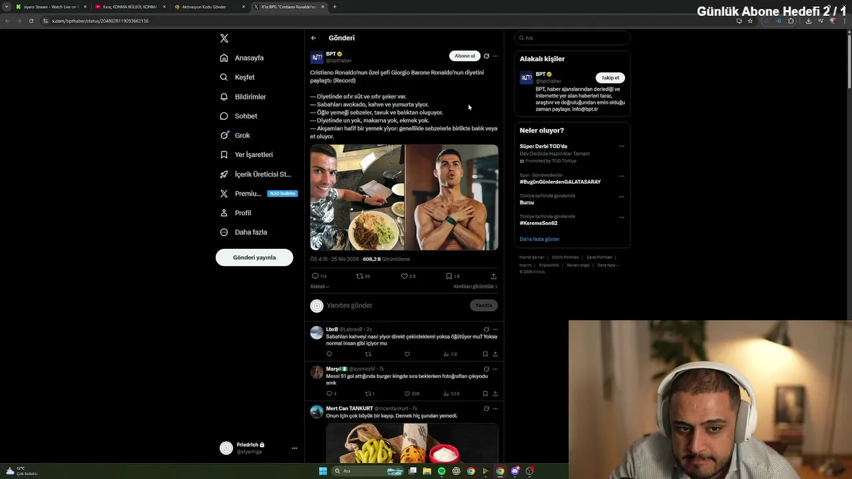Image resolution: width=852 pixels, height=479 pixels.
Task: Expand Alakalı sort dropdown
Action: [319, 287]
